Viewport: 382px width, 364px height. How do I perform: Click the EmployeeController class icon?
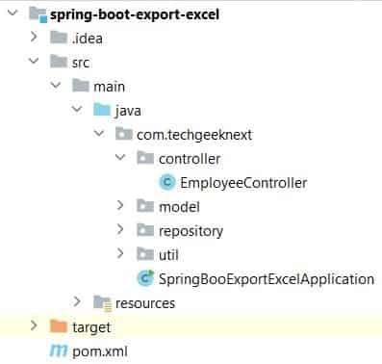tap(167, 183)
